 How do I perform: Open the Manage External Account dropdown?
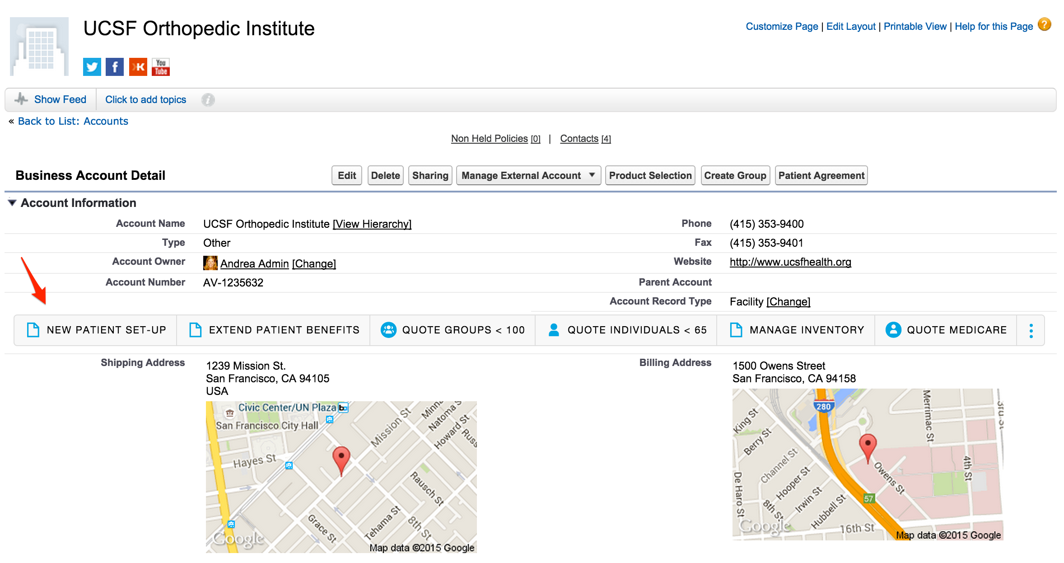pyautogui.click(x=528, y=175)
